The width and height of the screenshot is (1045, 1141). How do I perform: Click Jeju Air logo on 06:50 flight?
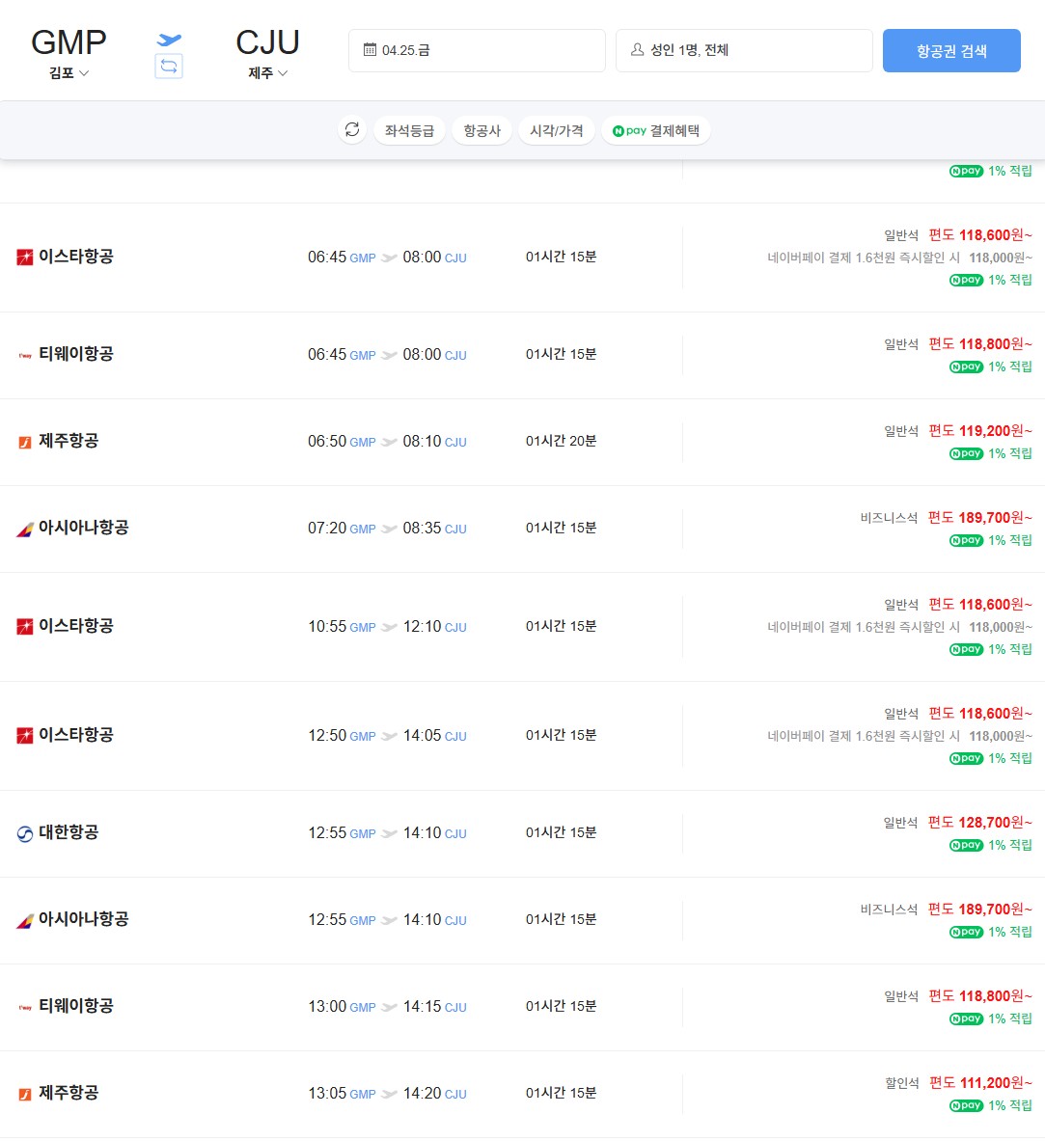(25, 442)
